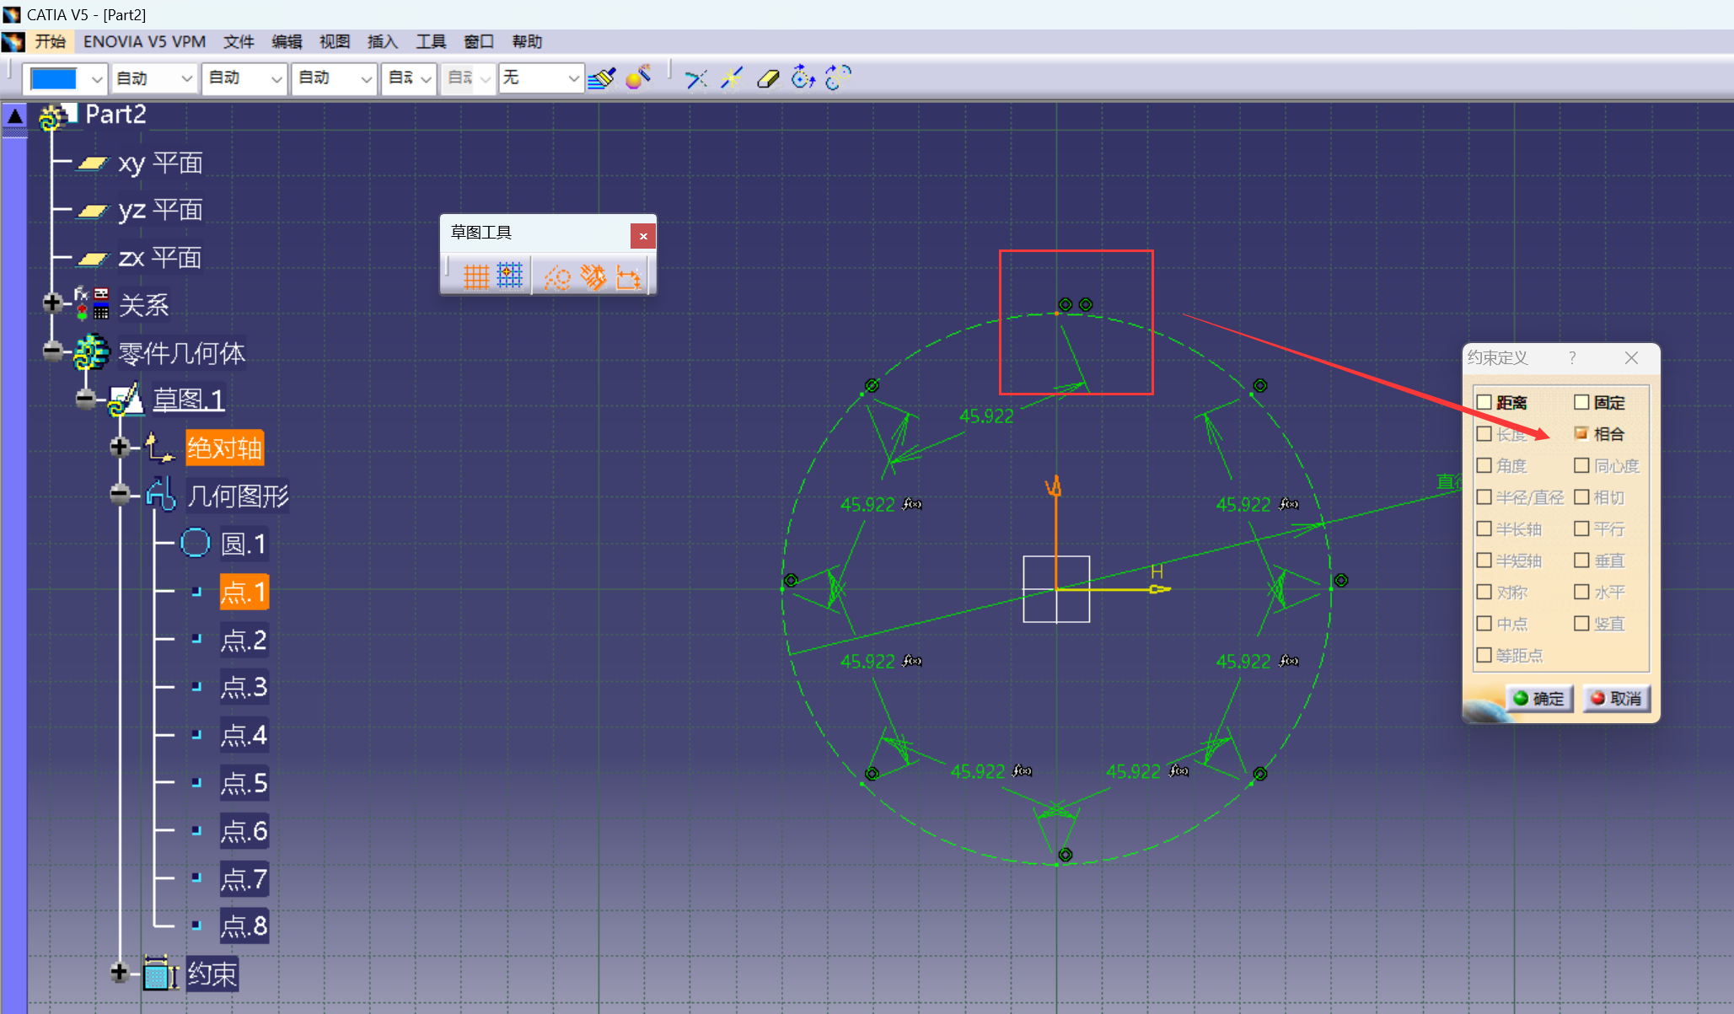Open the 插入 menu
This screenshot has height=1014, width=1734.
(x=382, y=41)
